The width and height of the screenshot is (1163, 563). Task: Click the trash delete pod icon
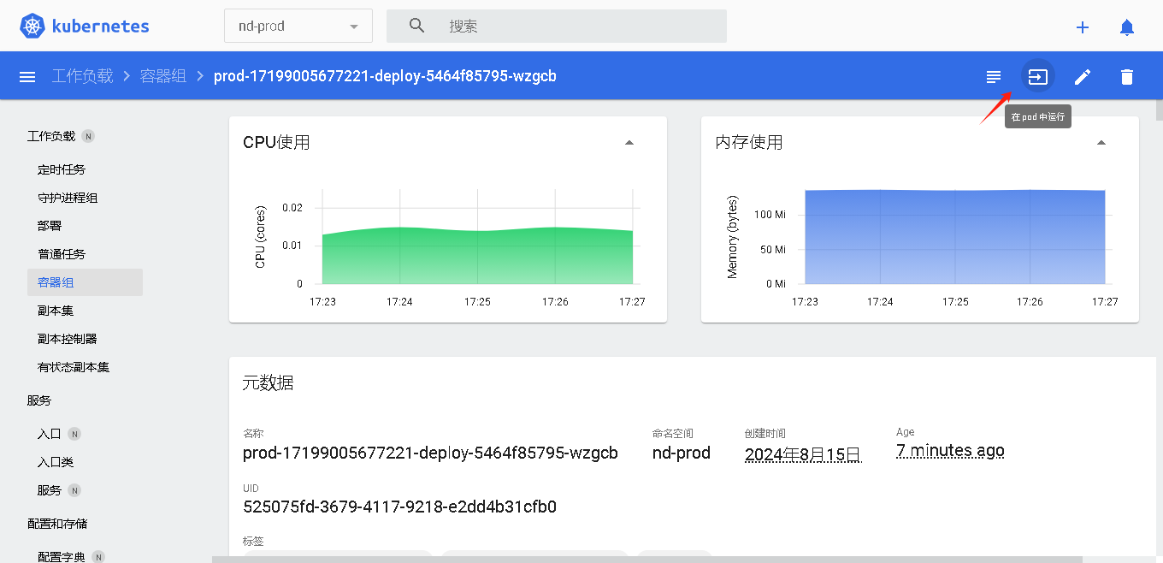click(1127, 77)
